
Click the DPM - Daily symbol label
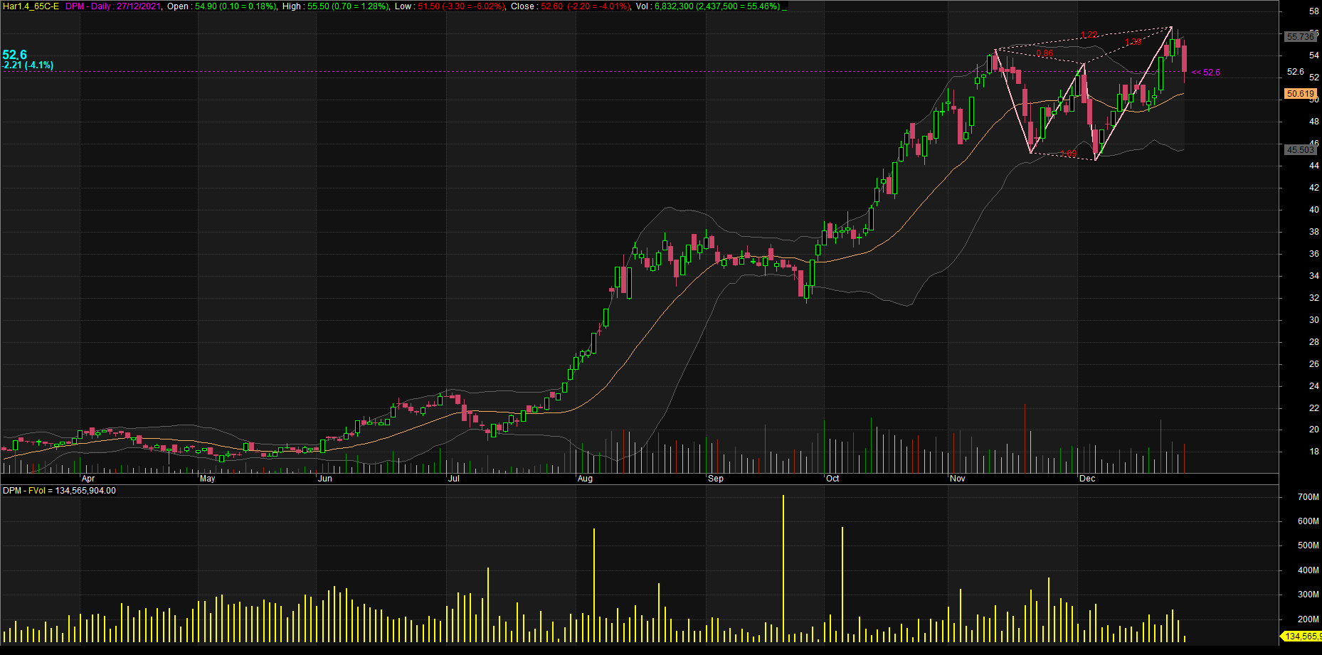[x=88, y=6]
